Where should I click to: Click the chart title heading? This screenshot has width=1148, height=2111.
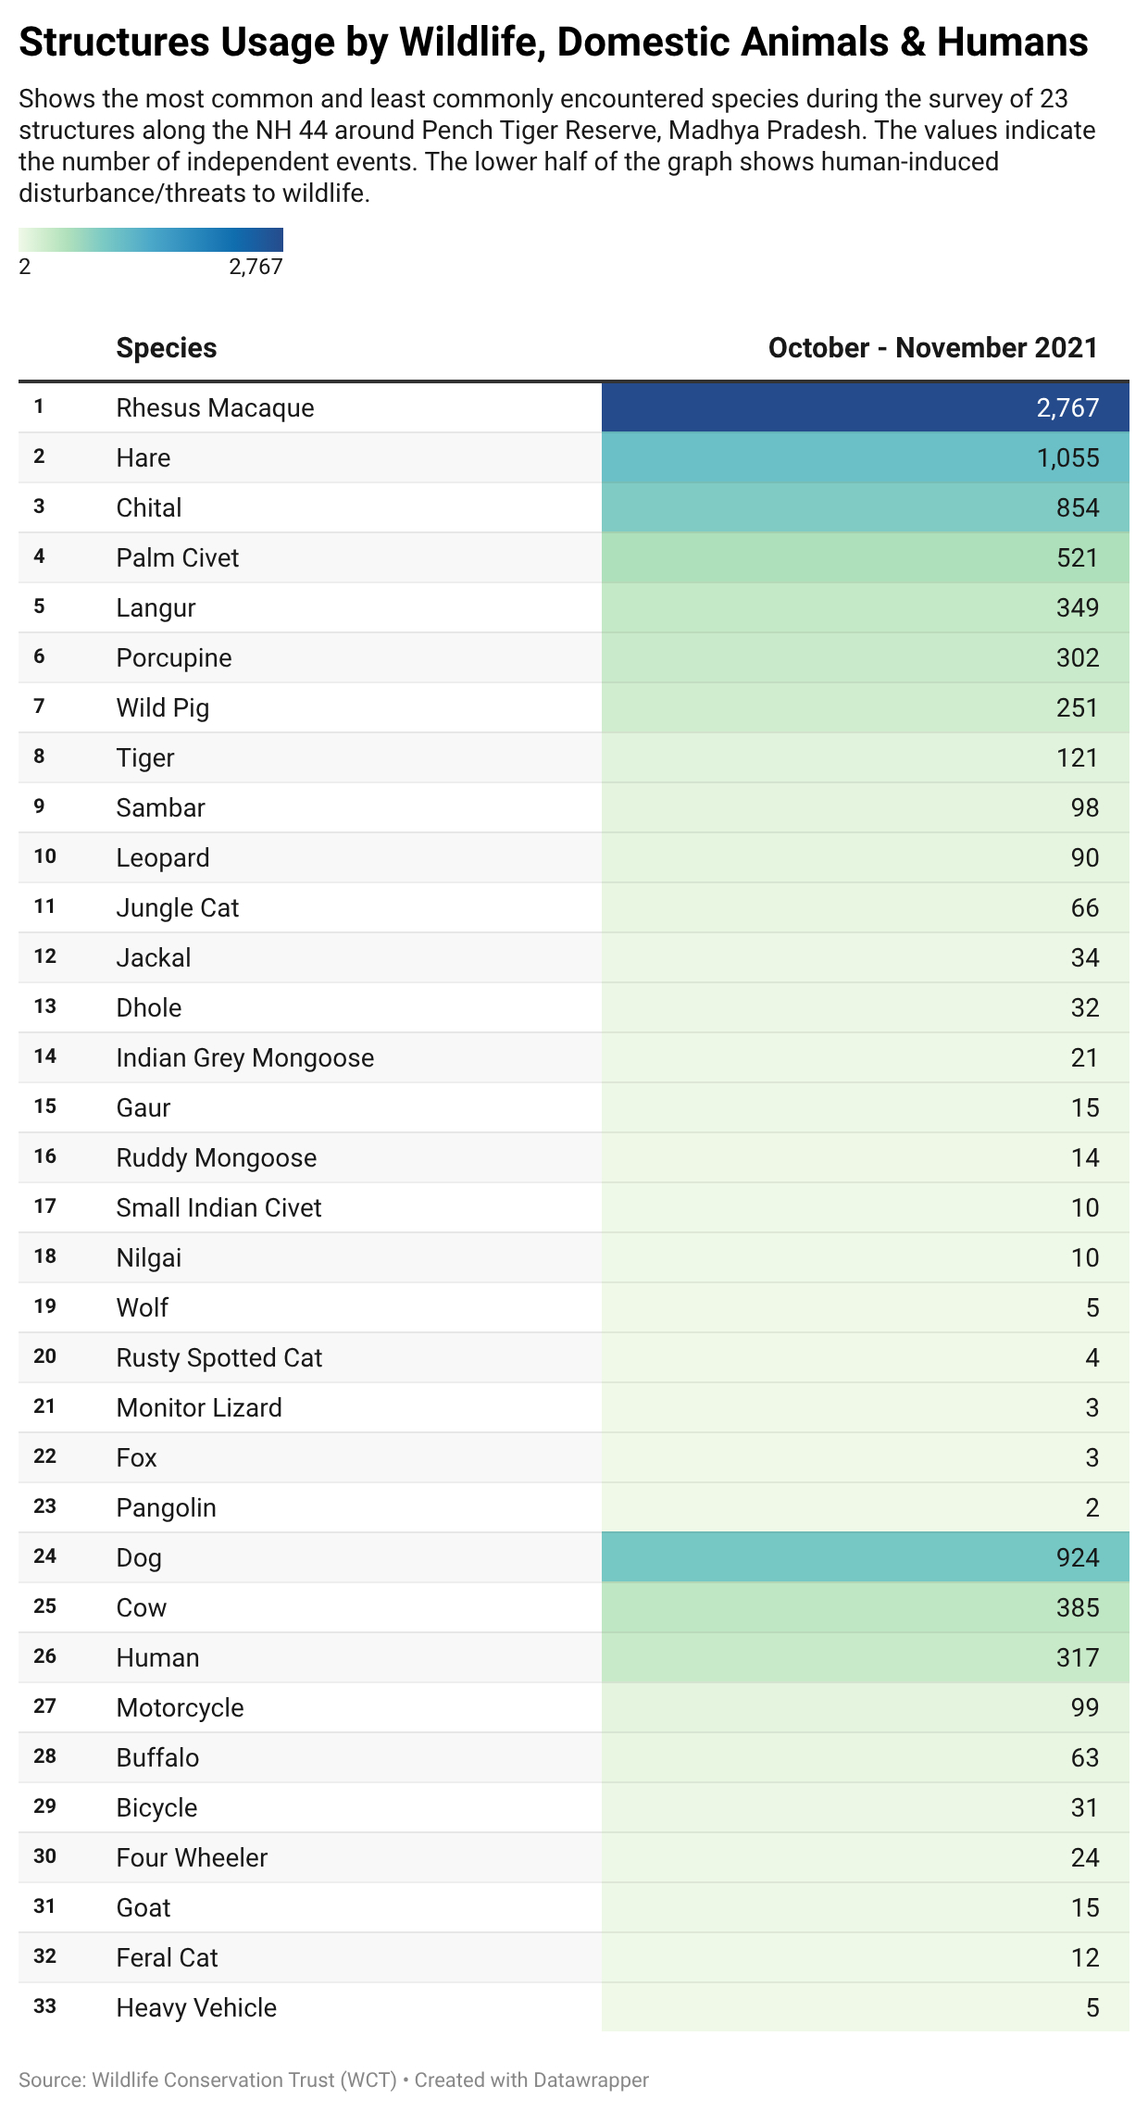[x=554, y=43]
